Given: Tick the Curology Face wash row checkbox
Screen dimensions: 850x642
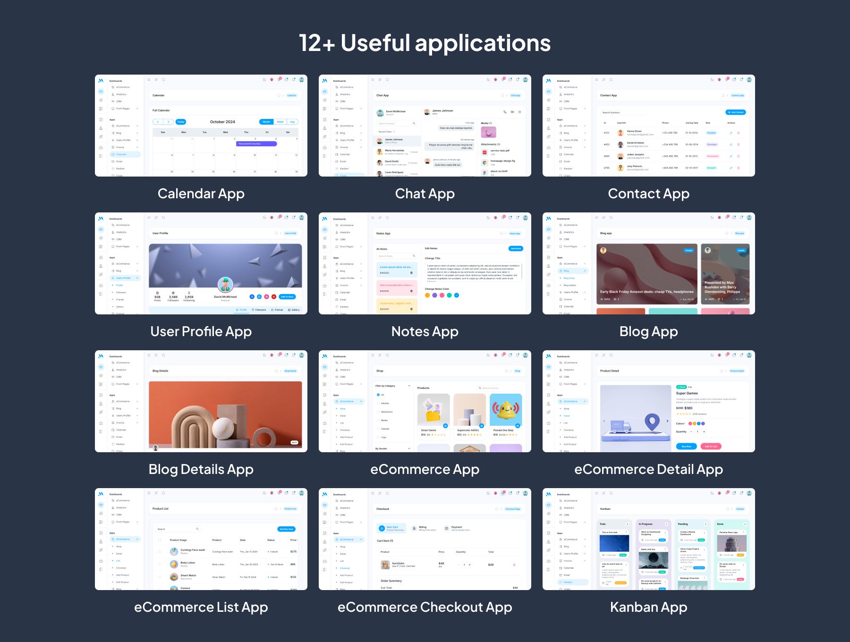Looking at the screenshot, I should [x=160, y=551].
